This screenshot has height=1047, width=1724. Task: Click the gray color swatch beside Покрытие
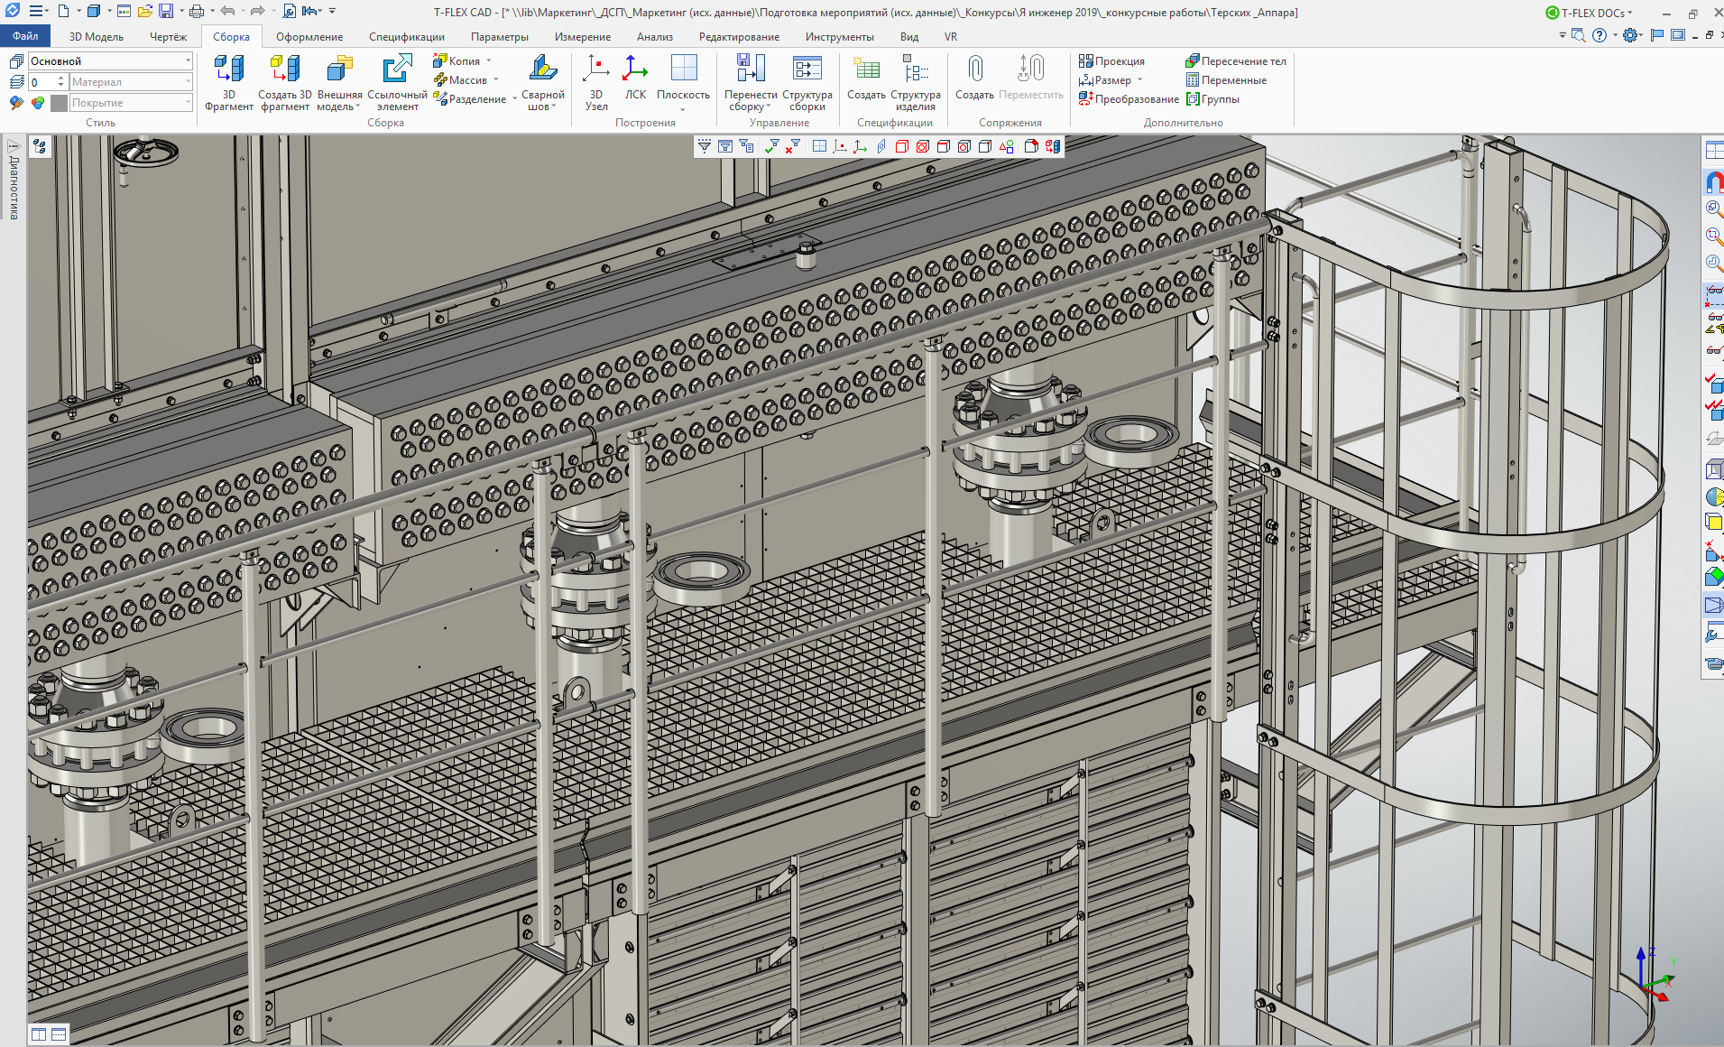click(59, 103)
